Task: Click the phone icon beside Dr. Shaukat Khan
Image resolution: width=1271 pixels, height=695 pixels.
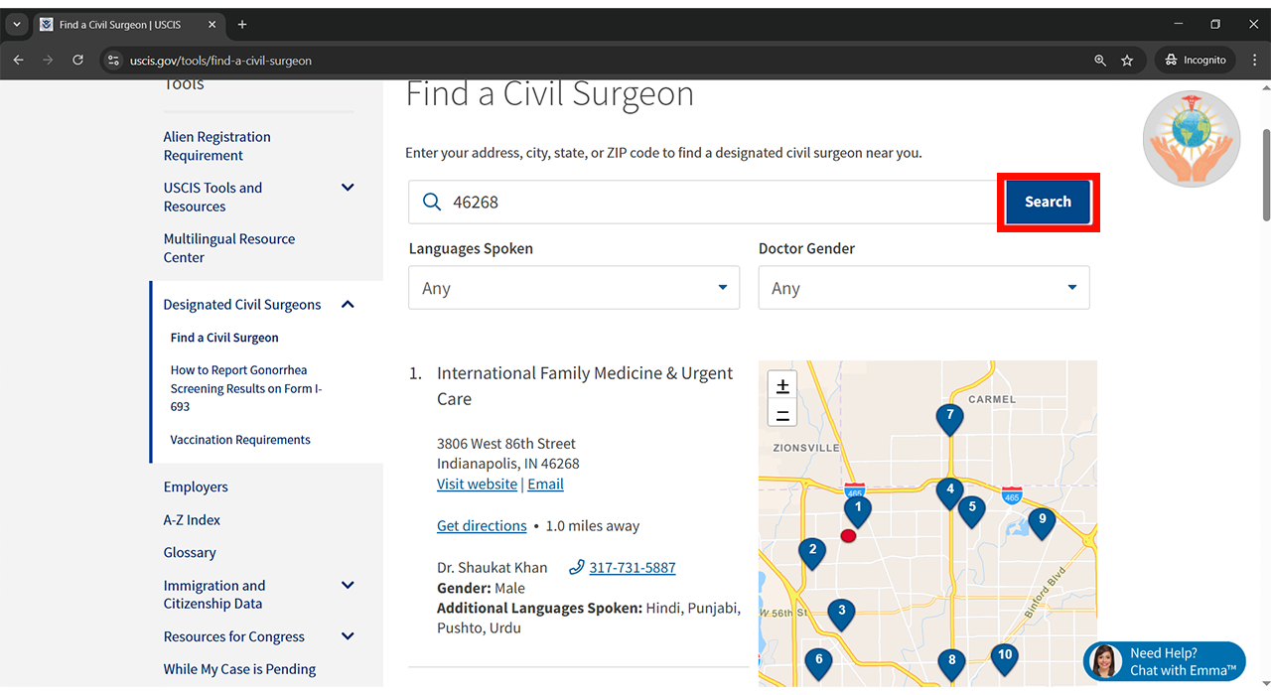Action: pyautogui.click(x=577, y=567)
